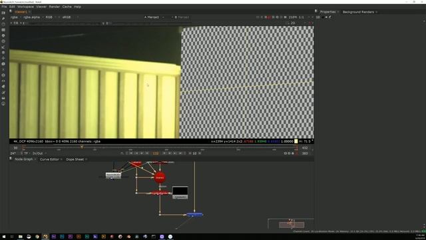
Task: Select the Viewer1 tab
Action: click(x=21, y=12)
